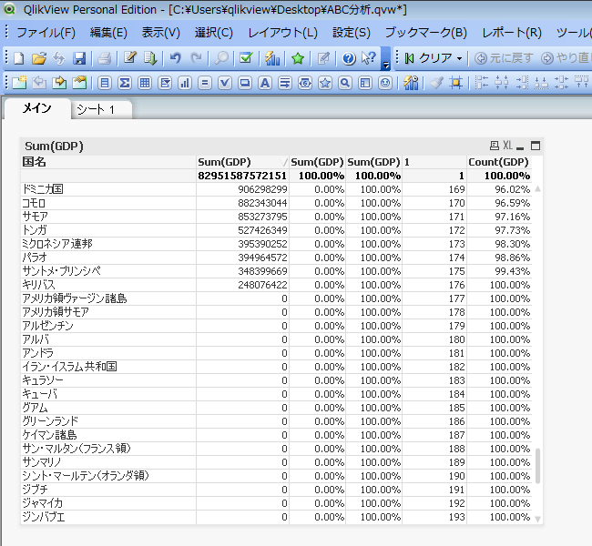Click the green star bookmark icon
Screen dimensions: 592x546
click(x=297, y=58)
